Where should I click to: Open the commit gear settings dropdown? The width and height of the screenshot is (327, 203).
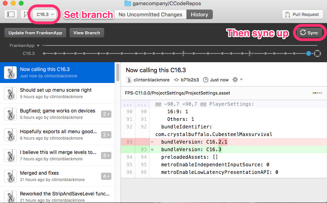tap(238, 80)
